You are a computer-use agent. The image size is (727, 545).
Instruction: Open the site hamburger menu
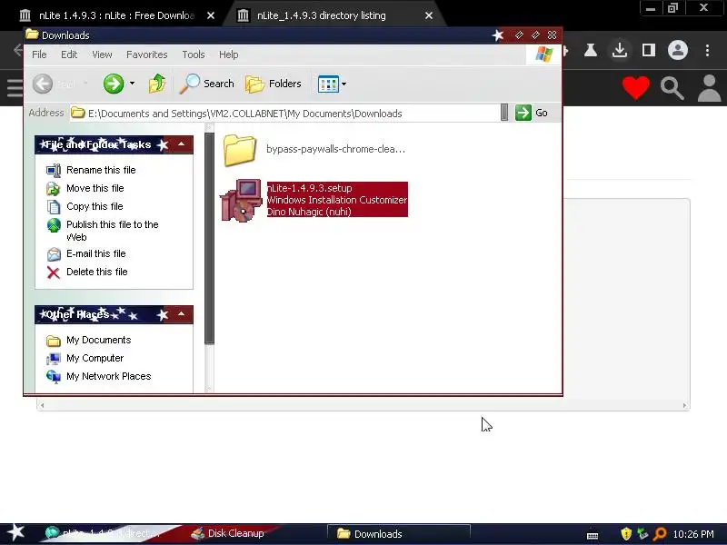15,87
